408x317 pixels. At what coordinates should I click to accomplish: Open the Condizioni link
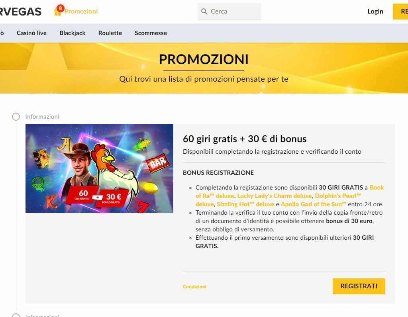[x=194, y=287]
